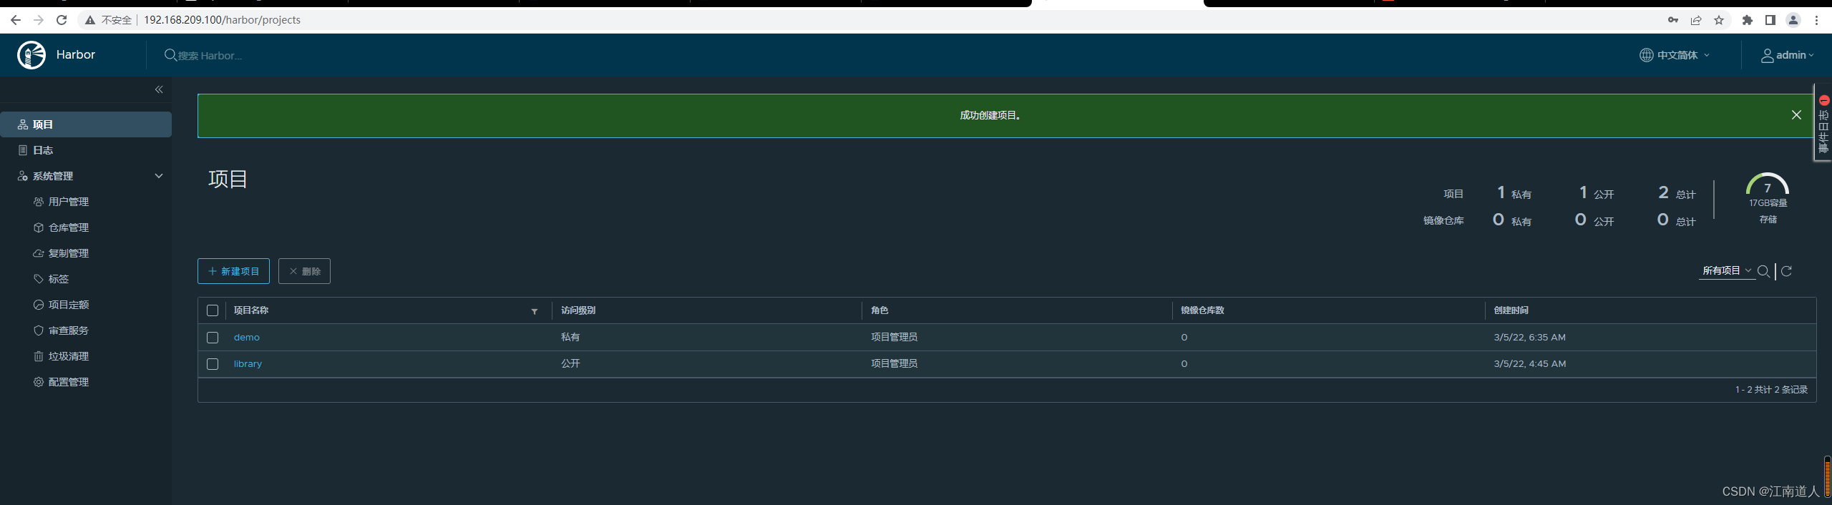Click the browser profile avatar
This screenshot has width=1832, height=505.
pyautogui.click(x=1793, y=20)
